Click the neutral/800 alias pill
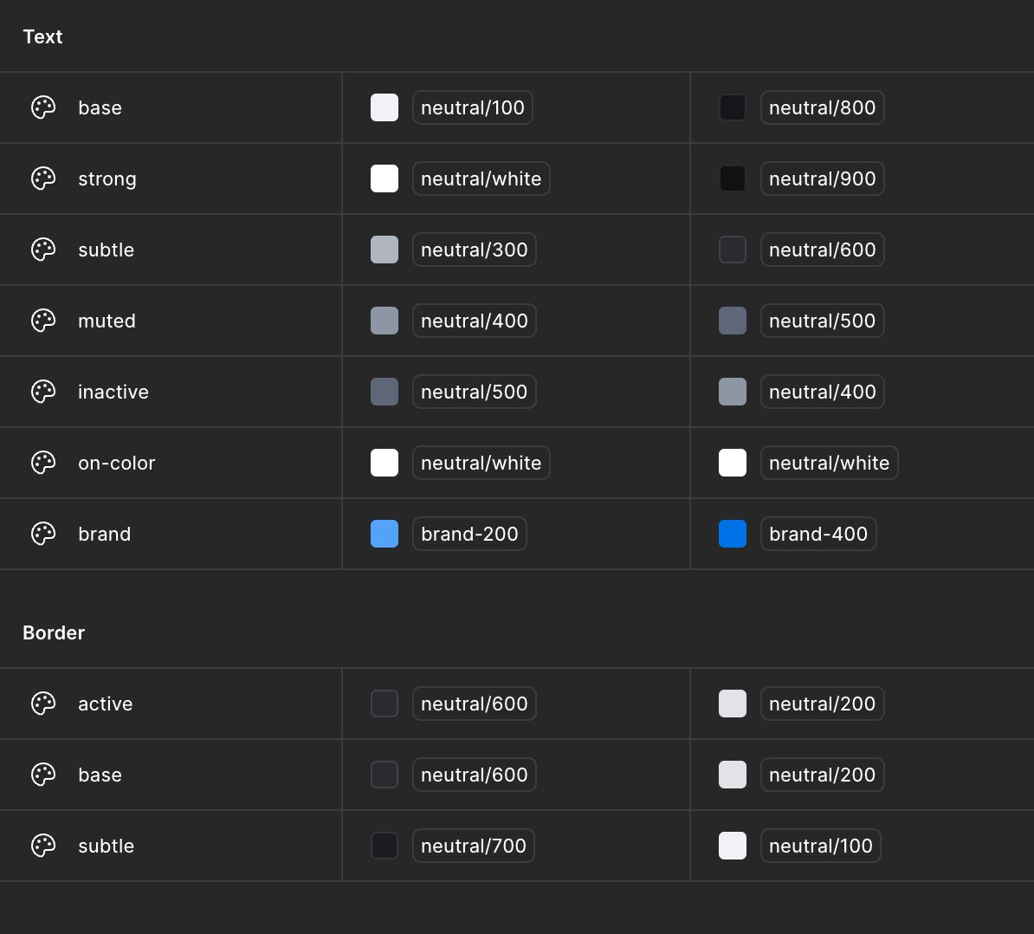1034x934 pixels. coord(823,107)
